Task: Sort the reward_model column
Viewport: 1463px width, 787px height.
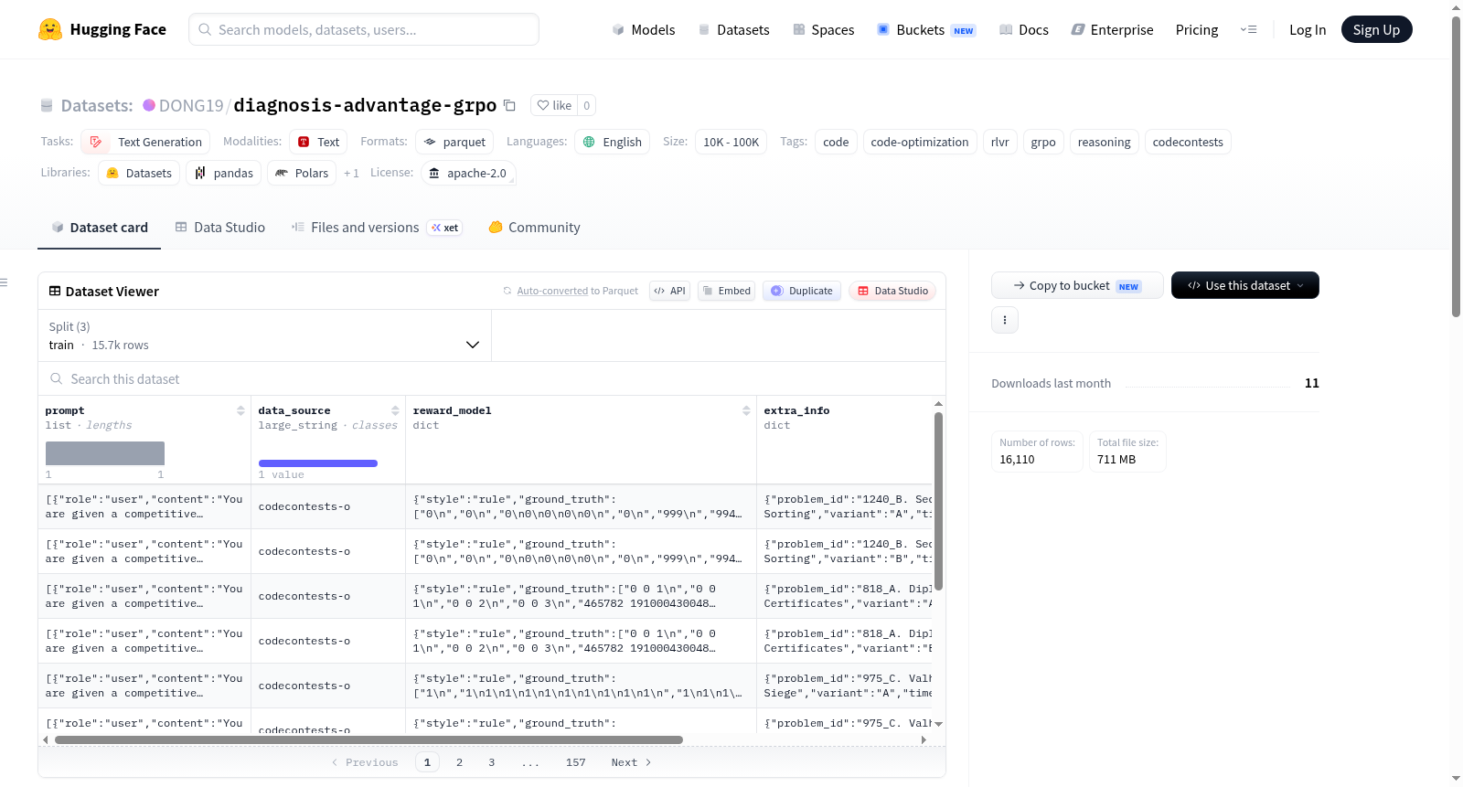Action: coord(746,410)
